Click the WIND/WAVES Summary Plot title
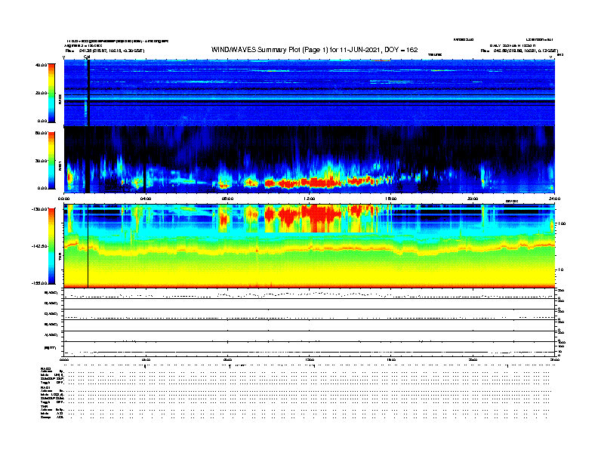Viewport: 598px width, 462px height. [x=314, y=50]
